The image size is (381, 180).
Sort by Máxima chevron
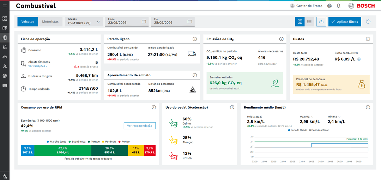coord(312,116)
